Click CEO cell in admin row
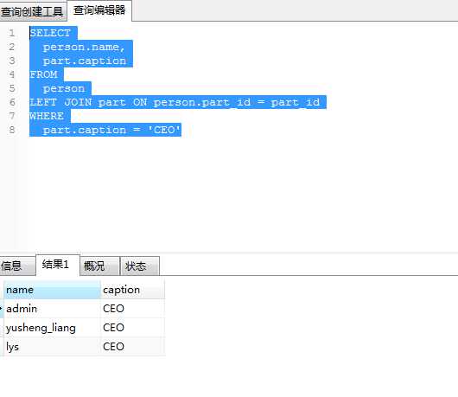 [132, 309]
